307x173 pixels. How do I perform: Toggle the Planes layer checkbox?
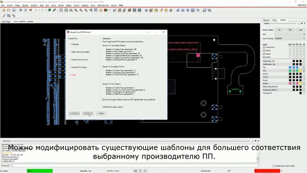pos(264,50)
